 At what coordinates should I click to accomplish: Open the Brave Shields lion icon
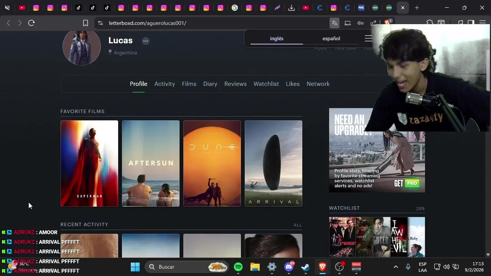click(x=387, y=22)
